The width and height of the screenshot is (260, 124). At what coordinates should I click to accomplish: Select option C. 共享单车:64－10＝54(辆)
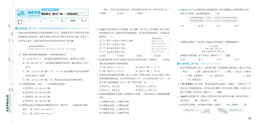[x=36, y=97]
